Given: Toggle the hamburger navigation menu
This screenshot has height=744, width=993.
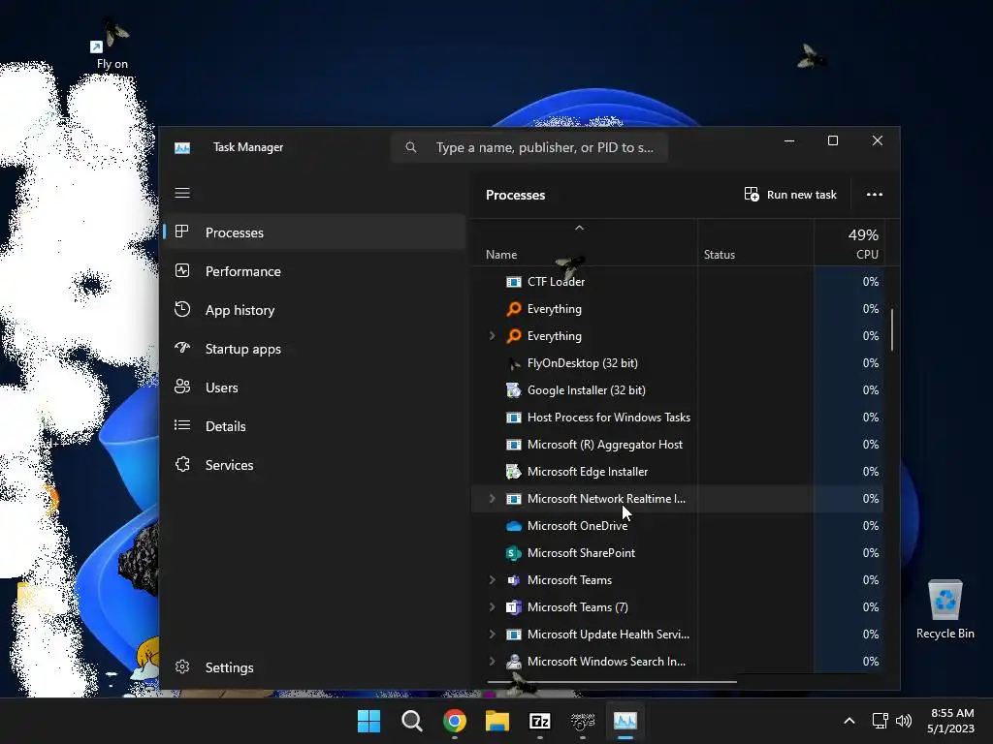Looking at the screenshot, I should 182,193.
